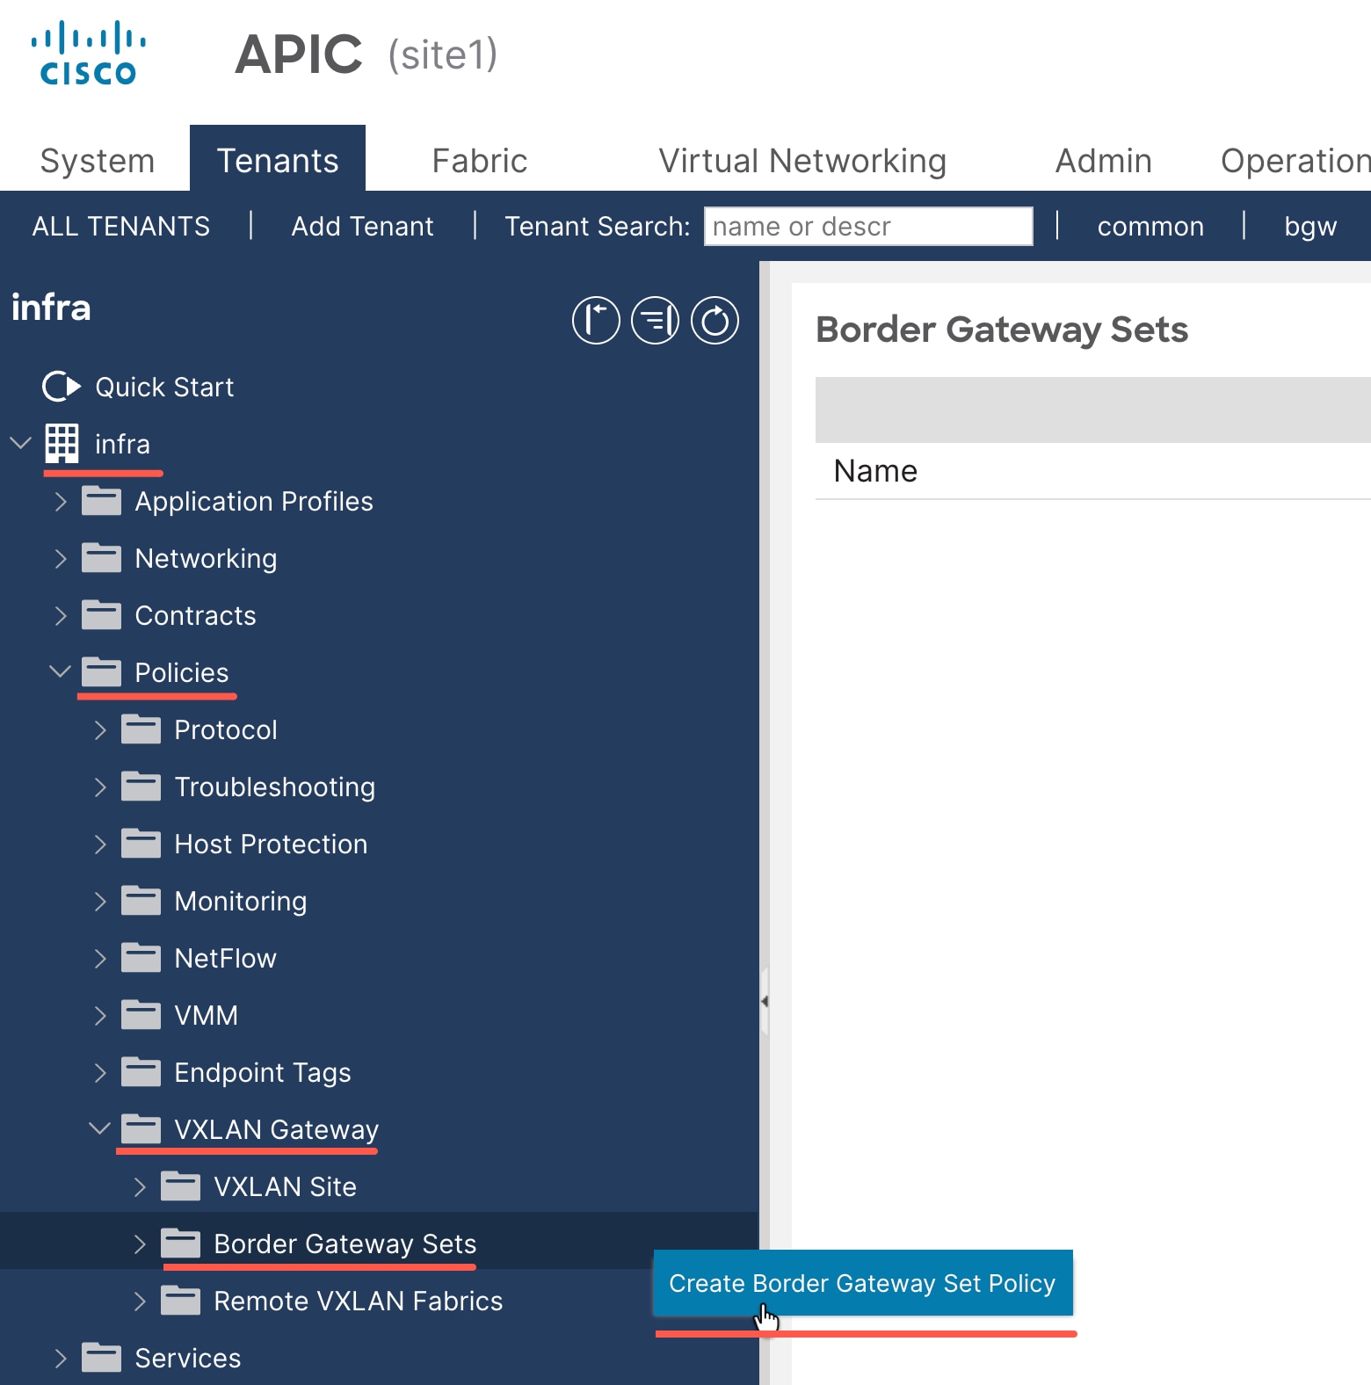1371x1385 pixels.
Task: Expand the NetFlow node
Action: point(100,959)
